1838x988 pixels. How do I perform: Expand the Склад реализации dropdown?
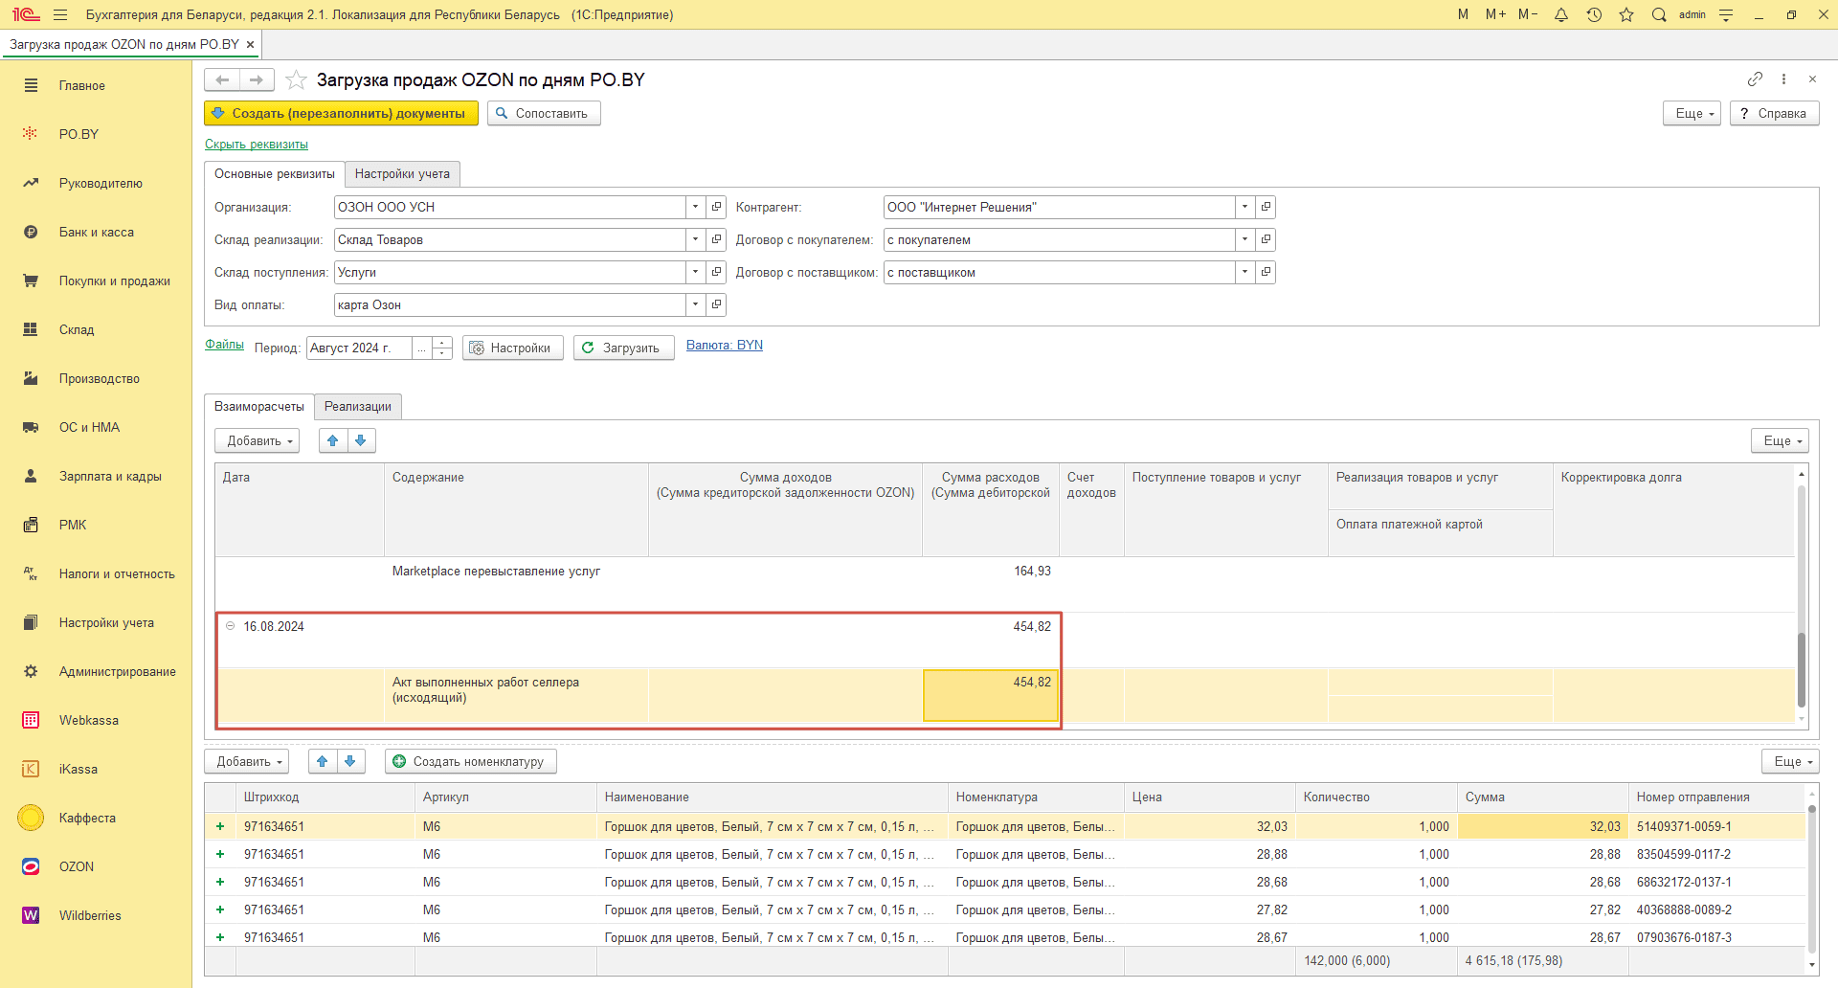[696, 239]
